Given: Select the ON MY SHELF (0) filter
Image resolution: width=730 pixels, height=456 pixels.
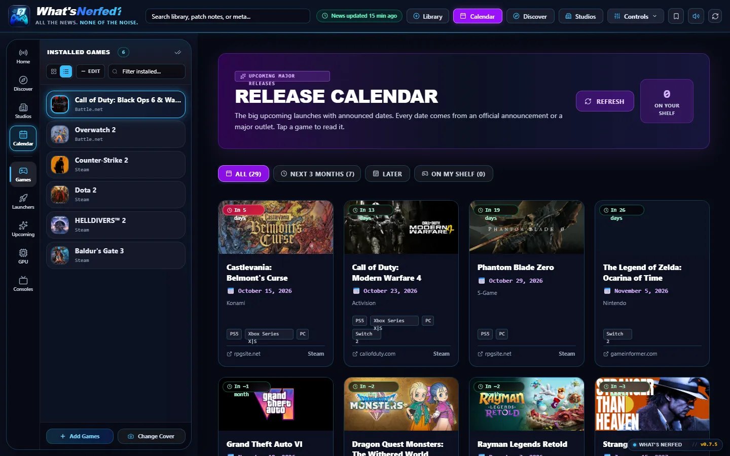Looking at the screenshot, I should tap(454, 174).
